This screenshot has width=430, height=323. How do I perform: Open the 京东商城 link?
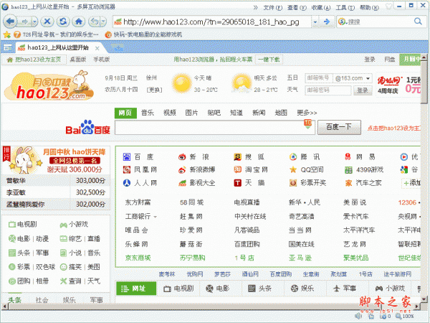tap(138, 258)
